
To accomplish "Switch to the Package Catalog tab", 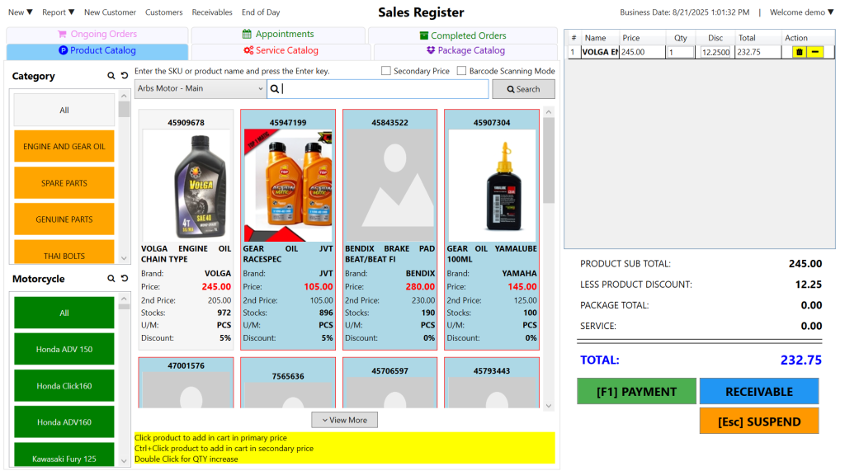I will [465, 50].
